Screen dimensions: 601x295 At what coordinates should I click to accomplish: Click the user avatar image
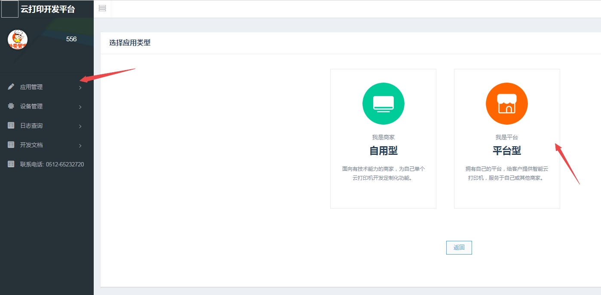click(x=18, y=40)
